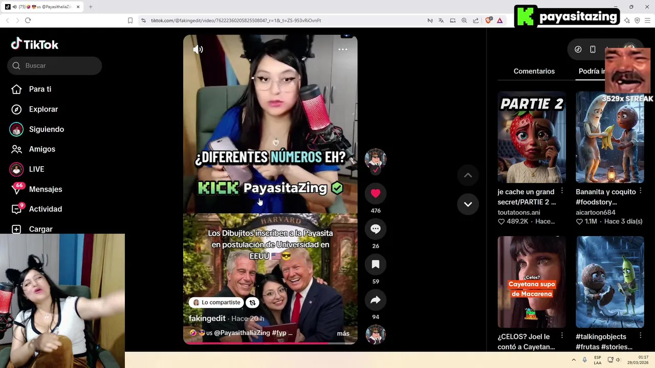Click the ESP LAA language indicator
The image size is (655, 368).
(x=598, y=360)
